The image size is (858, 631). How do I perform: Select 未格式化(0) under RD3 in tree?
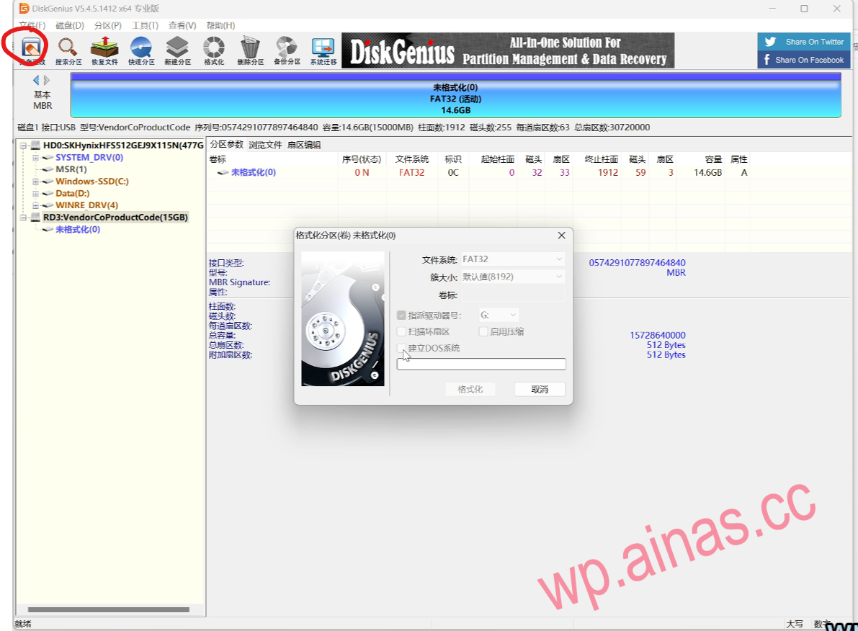tap(78, 229)
